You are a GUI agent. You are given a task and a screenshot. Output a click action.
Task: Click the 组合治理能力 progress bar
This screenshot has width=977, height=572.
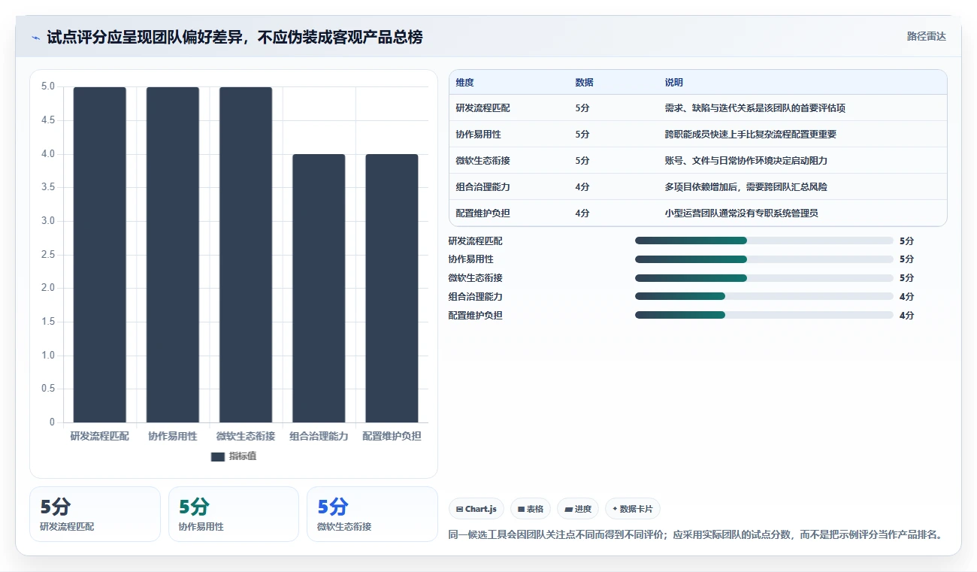pos(764,297)
